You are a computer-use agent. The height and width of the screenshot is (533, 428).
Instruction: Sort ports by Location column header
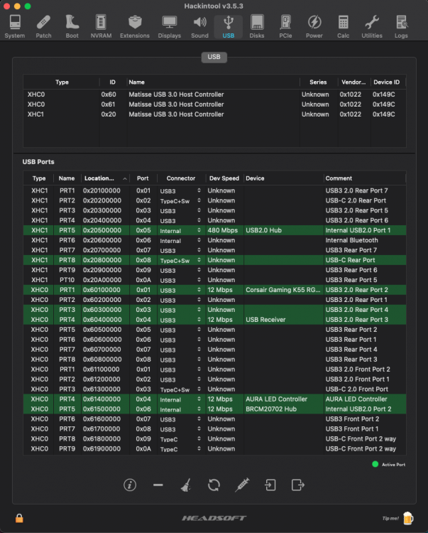coord(105,178)
